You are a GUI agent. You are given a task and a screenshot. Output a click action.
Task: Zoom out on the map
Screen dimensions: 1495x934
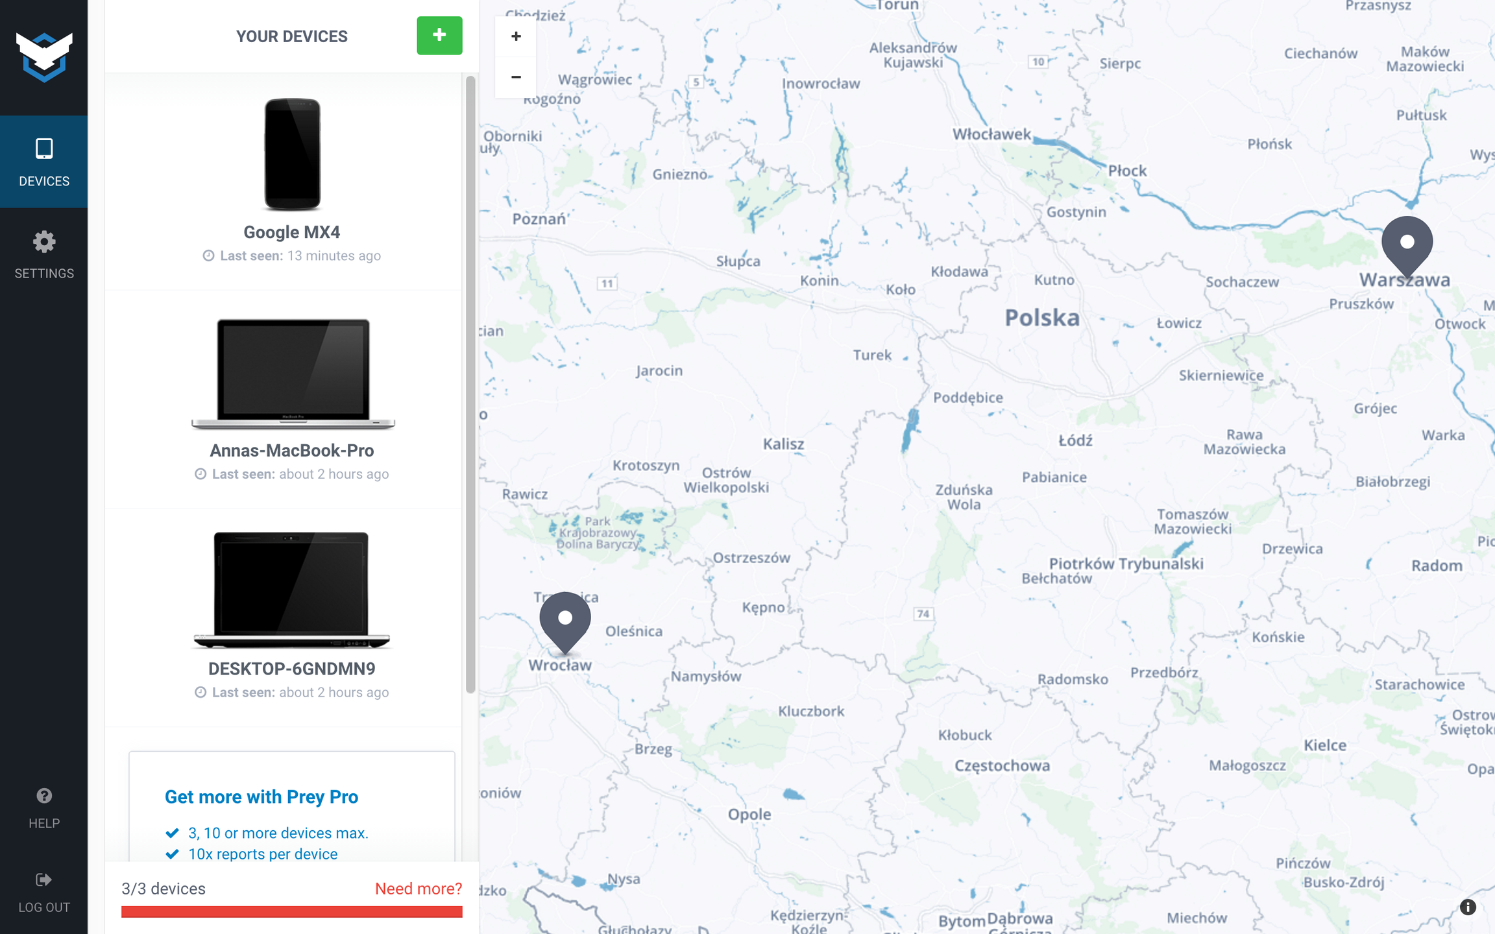(516, 77)
